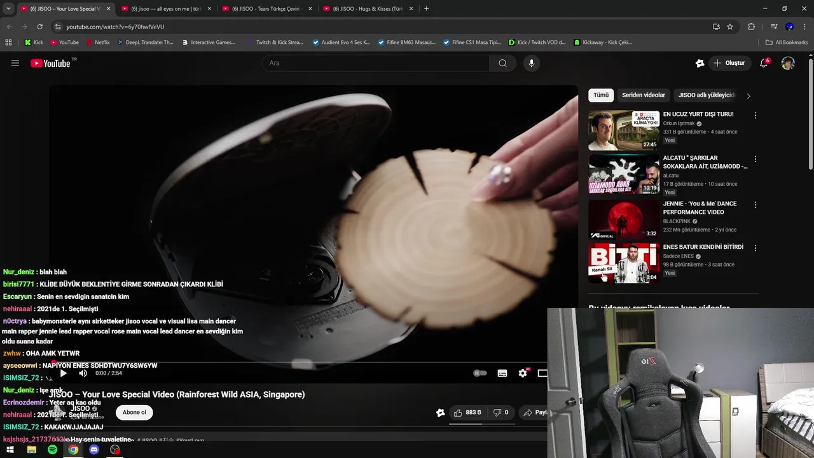Open the YouTube guide hamburger menu

tap(15, 63)
